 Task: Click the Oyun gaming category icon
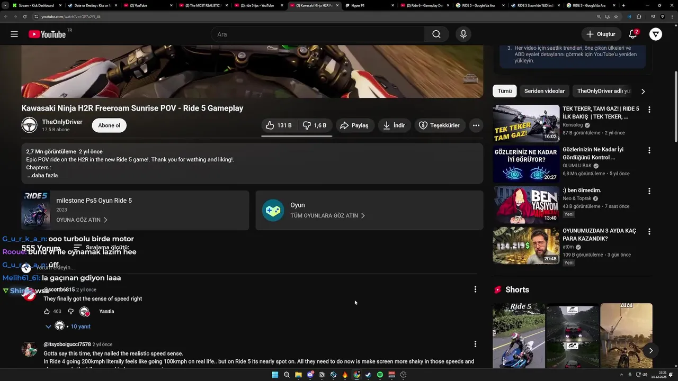(273, 210)
